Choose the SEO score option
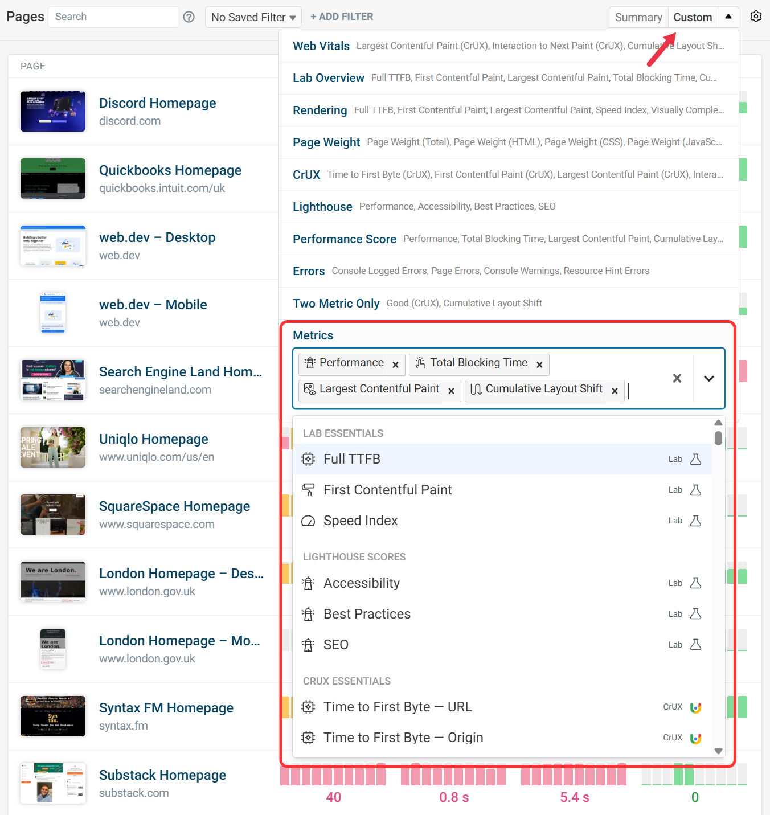 (x=502, y=645)
